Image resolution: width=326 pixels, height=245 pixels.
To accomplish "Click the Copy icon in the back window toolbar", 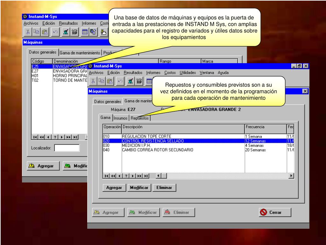I will (x=36, y=32).
